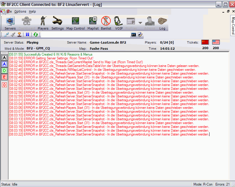Screen dimensions: 235x187
Task: Toggle the blue A log filter
Action: click(x=4, y=64)
